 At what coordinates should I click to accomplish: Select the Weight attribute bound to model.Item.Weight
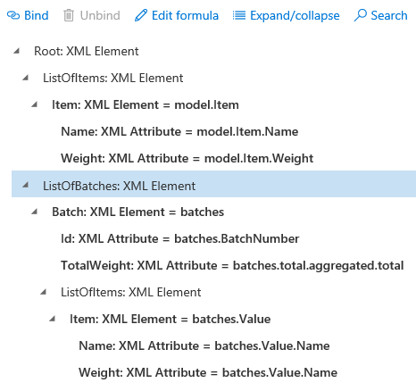tap(187, 158)
